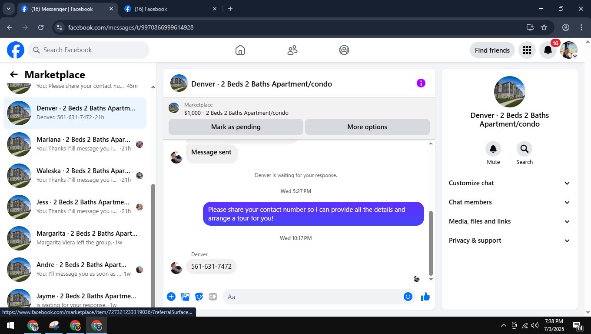Choose a GIF icon in composer

tap(213, 297)
